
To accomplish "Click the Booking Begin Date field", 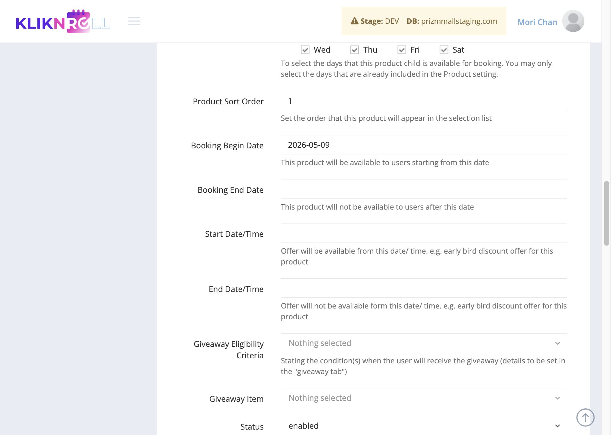I will pos(424,145).
